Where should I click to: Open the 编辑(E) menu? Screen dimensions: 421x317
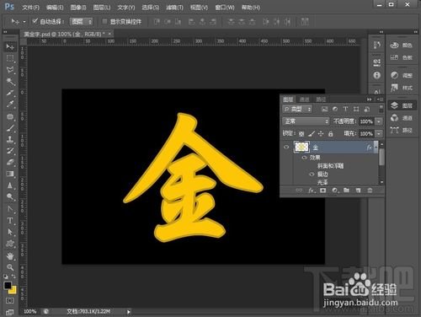click(x=55, y=8)
